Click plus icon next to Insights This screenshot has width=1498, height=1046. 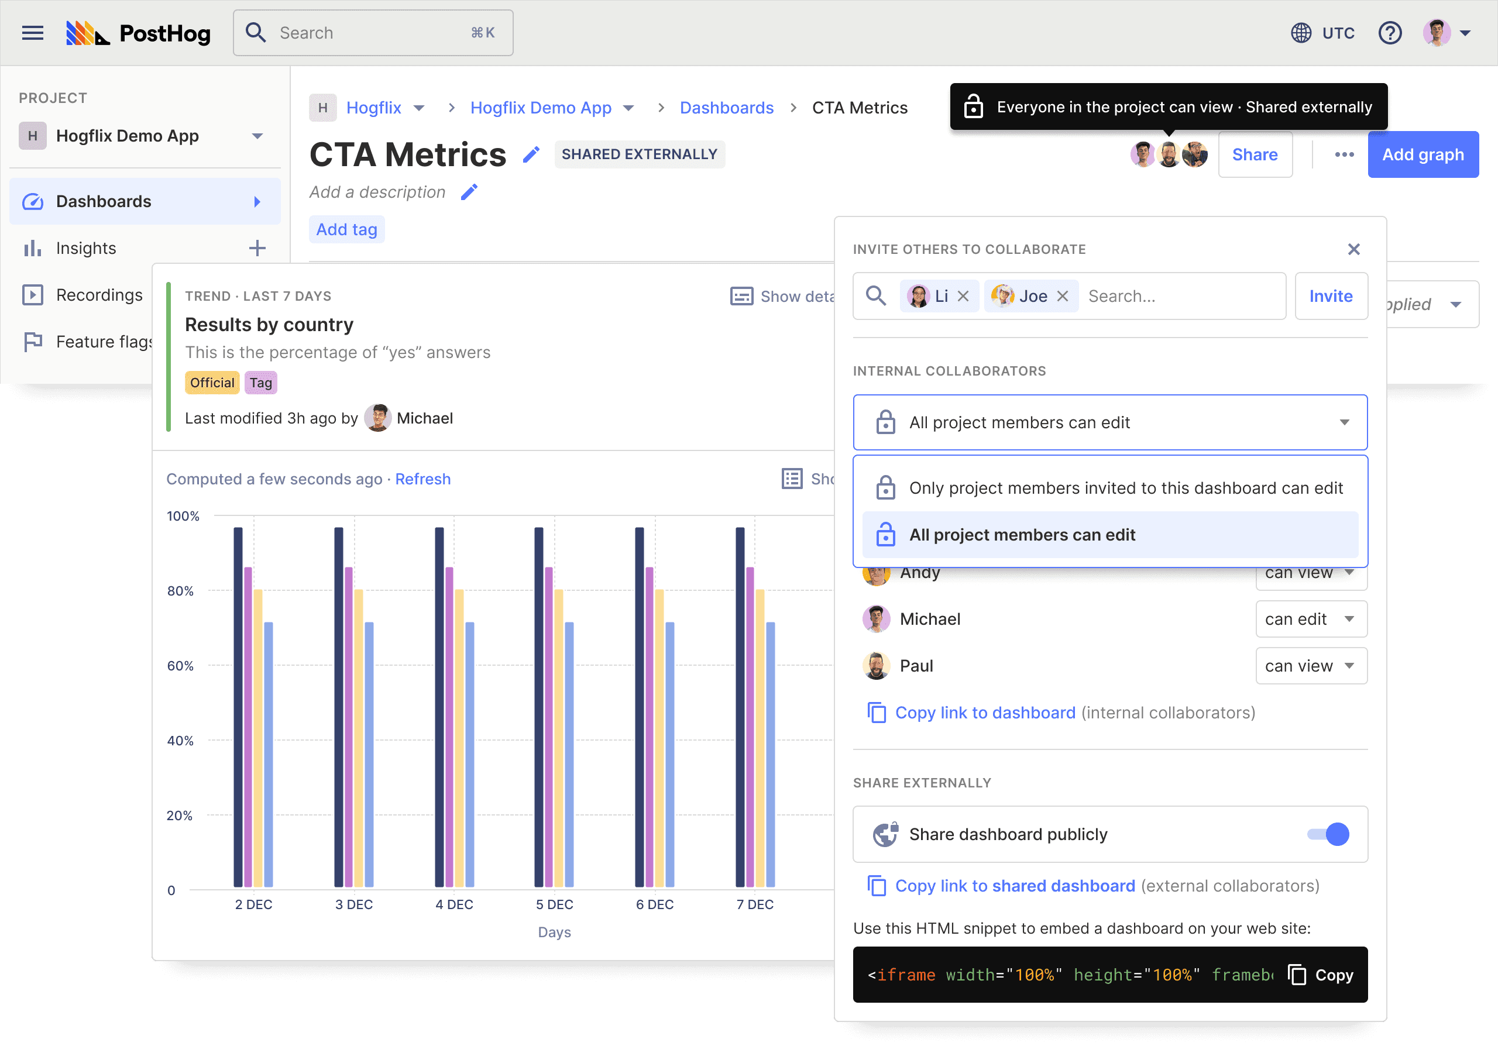pyautogui.click(x=257, y=248)
